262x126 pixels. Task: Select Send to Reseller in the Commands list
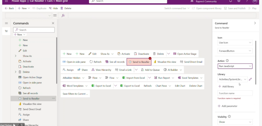coord(31,98)
